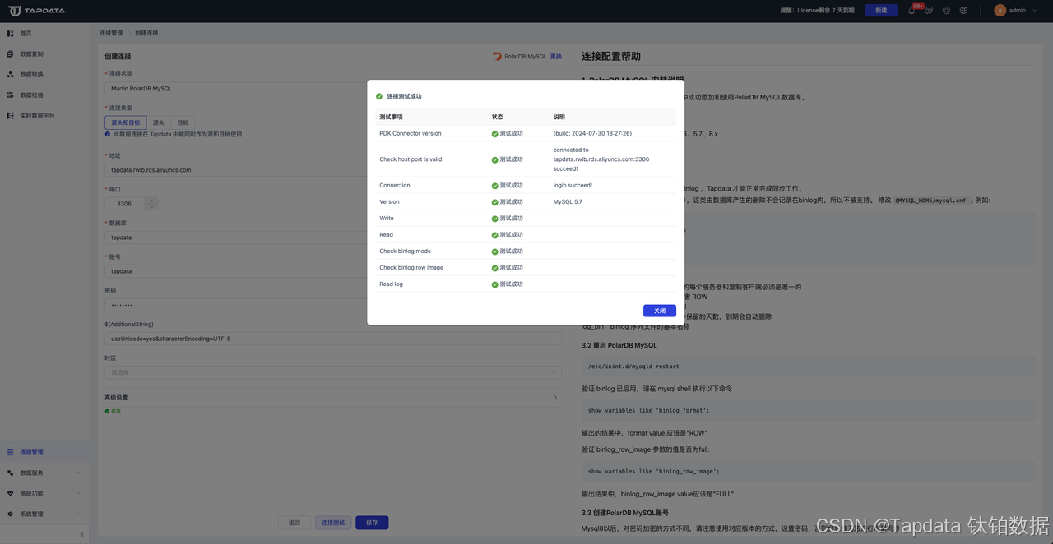Select 源头 connection type option

tap(159, 122)
